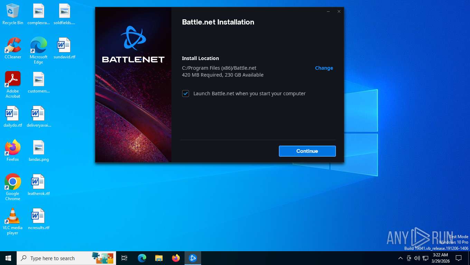The width and height of the screenshot is (470, 265).
Task: Minimize the Battle.net Installation window
Action: click(328, 12)
